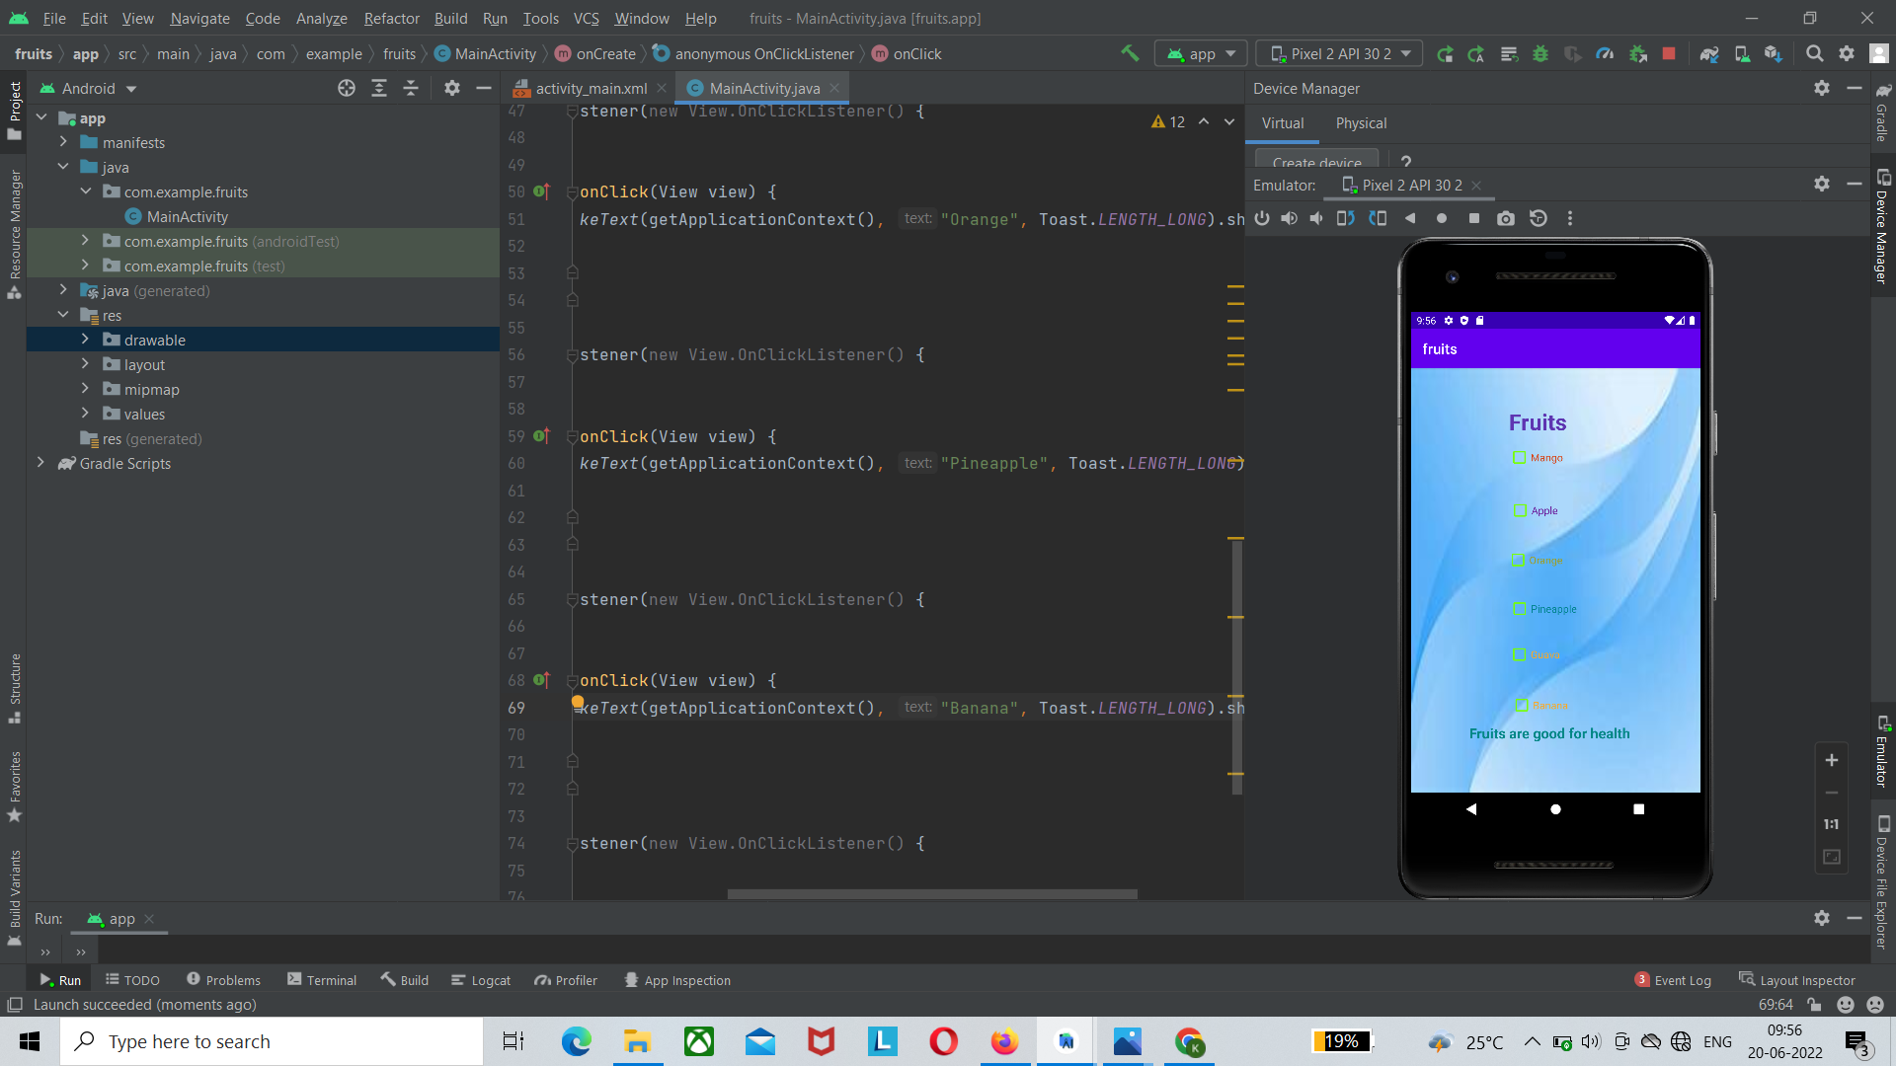1896x1066 pixels.
Task: Open the Profiler gauge icon in toolbar
Action: click(1605, 53)
